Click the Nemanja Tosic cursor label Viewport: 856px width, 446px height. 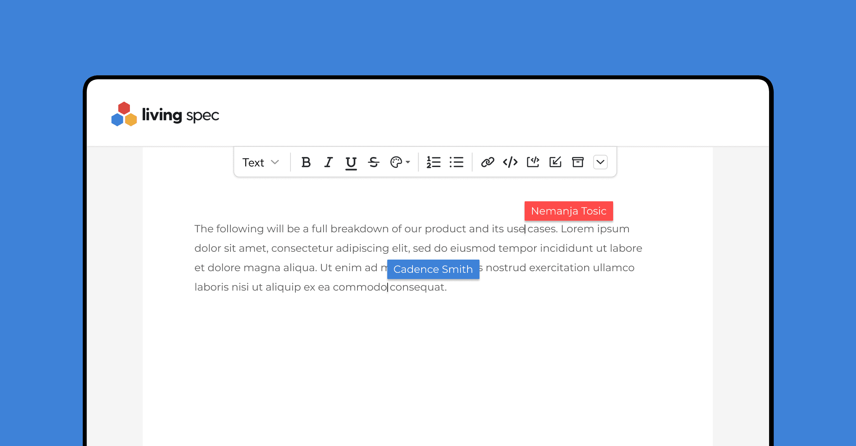pyautogui.click(x=568, y=211)
